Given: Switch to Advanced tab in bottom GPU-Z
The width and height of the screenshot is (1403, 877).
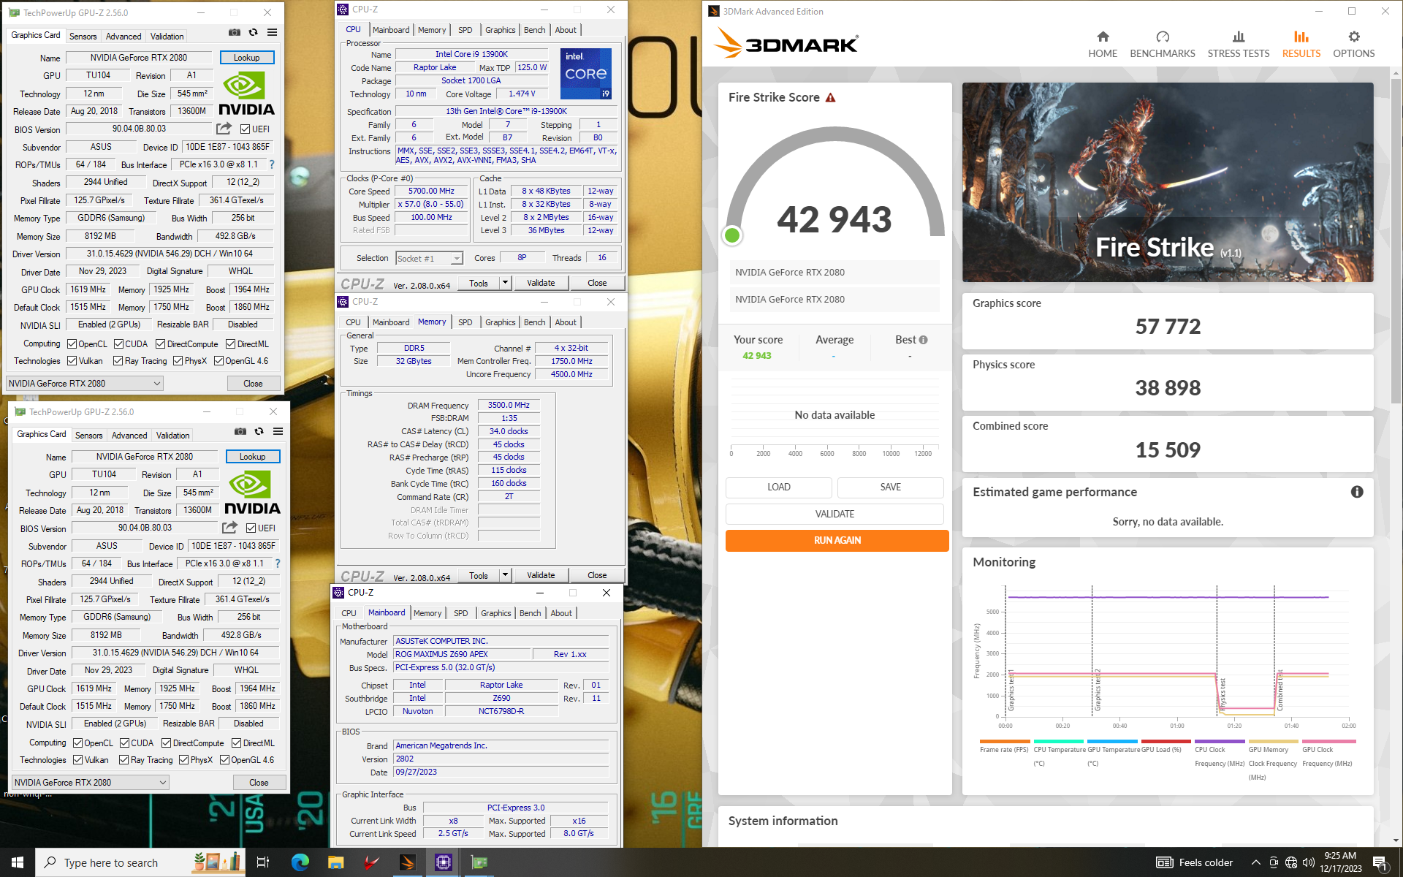Looking at the screenshot, I should point(129,436).
